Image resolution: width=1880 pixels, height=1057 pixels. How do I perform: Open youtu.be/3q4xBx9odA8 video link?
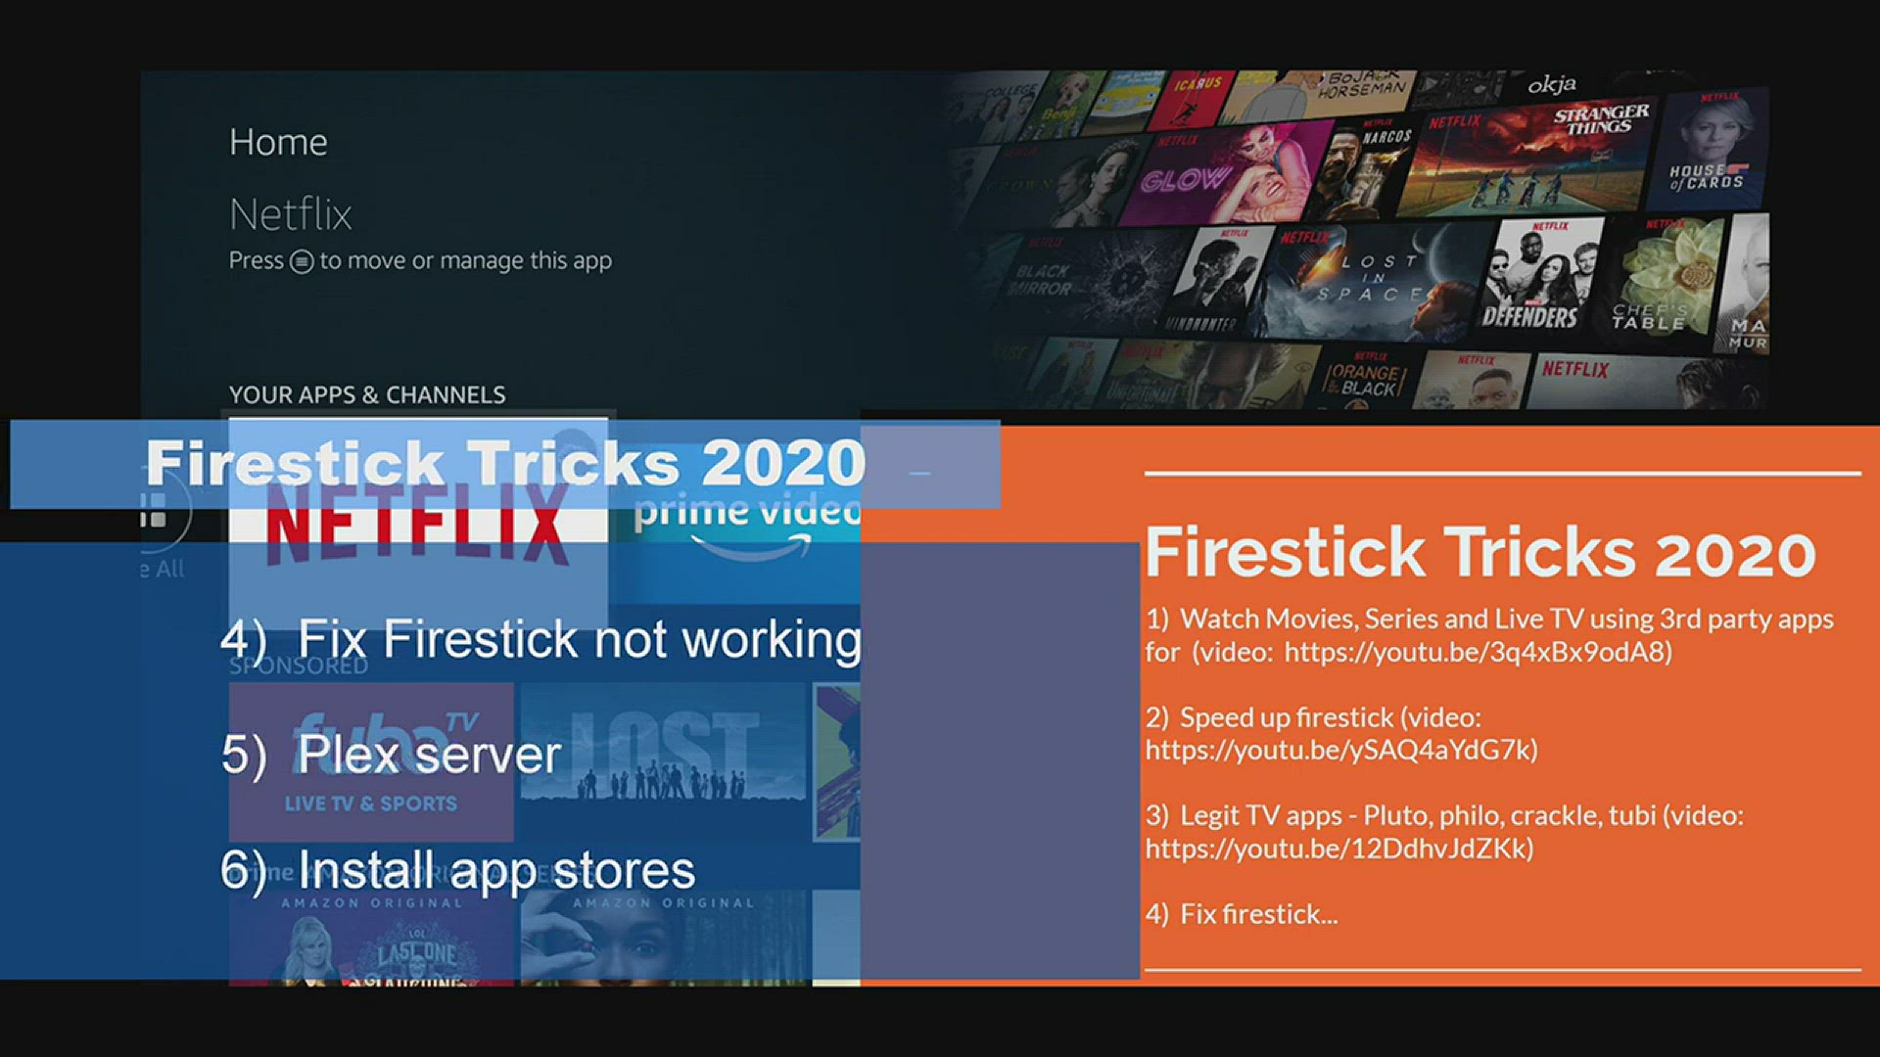(1477, 652)
